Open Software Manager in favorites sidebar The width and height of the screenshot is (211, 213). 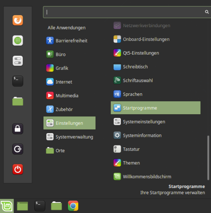point(18,41)
